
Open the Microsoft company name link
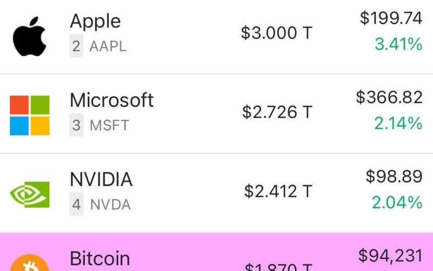point(111,100)
